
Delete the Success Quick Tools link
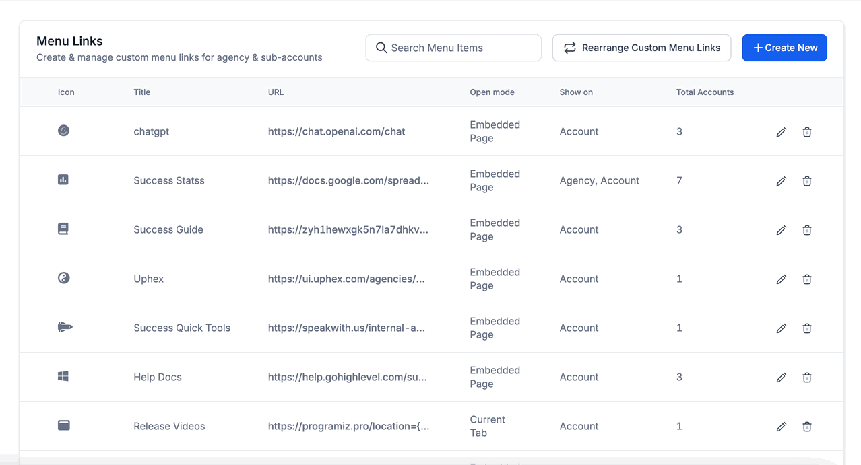pos(807,328)
